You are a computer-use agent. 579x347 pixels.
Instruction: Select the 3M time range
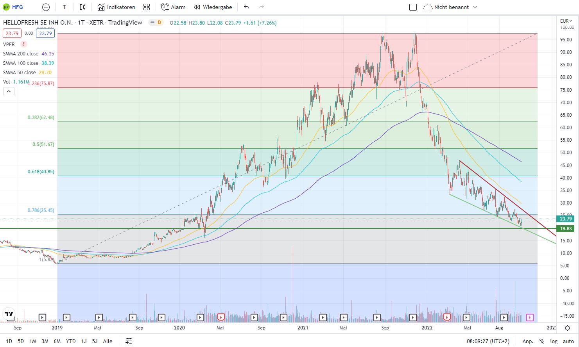coord(45,341)
